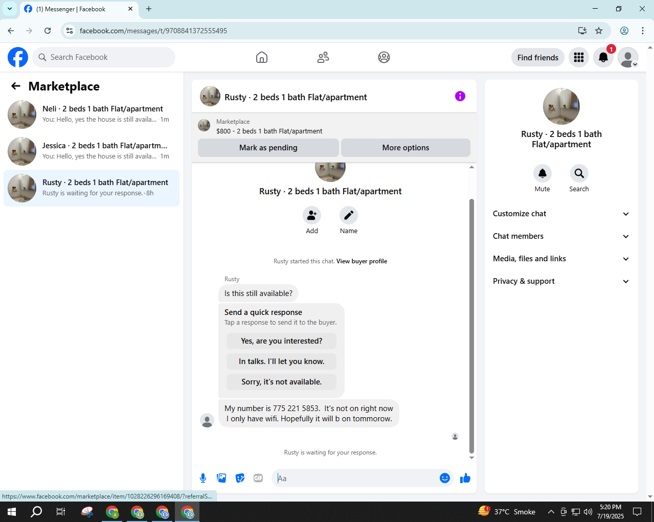The image size is (654, 522).
Task: Open Windows Start menu
Action: [x=11, y=512]
